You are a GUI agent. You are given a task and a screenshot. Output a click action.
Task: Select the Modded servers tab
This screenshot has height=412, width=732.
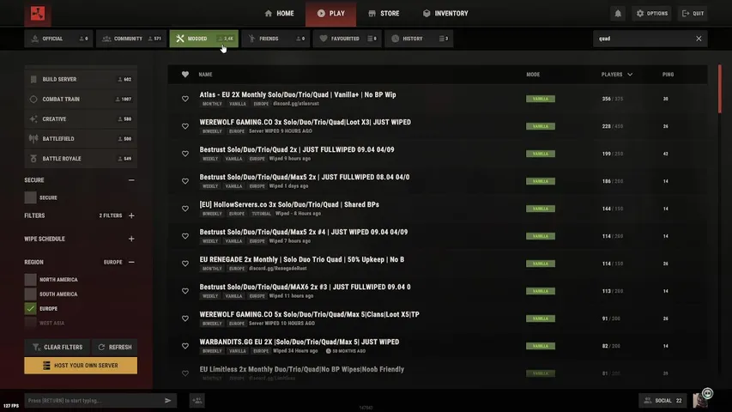click(203, 39)
